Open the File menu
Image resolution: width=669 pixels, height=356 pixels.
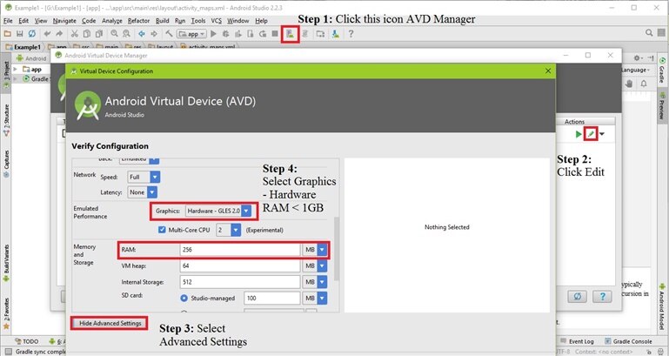(x=8, y=21)
